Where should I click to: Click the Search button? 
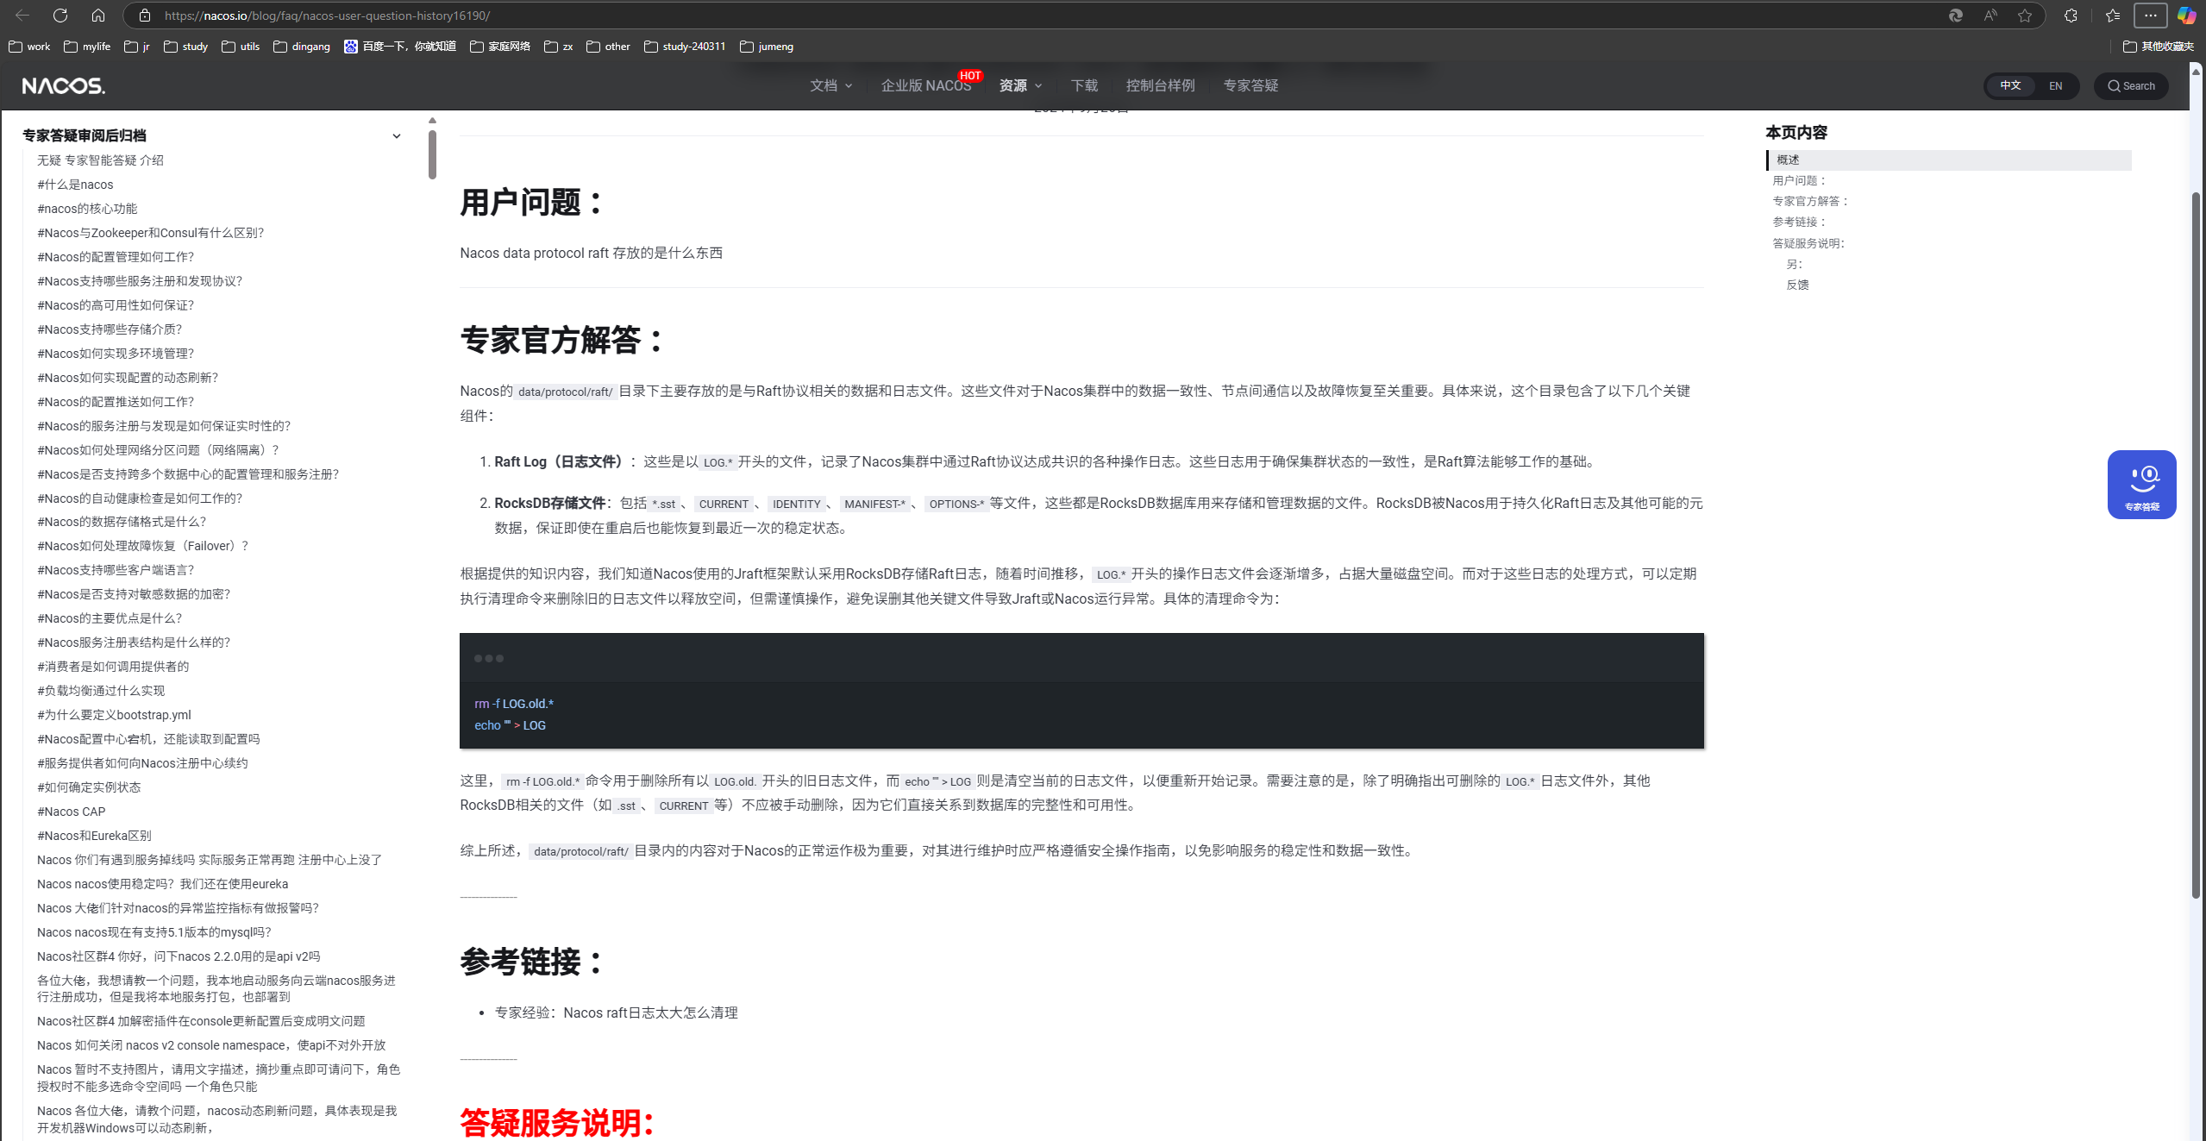tap(2131, 85)
